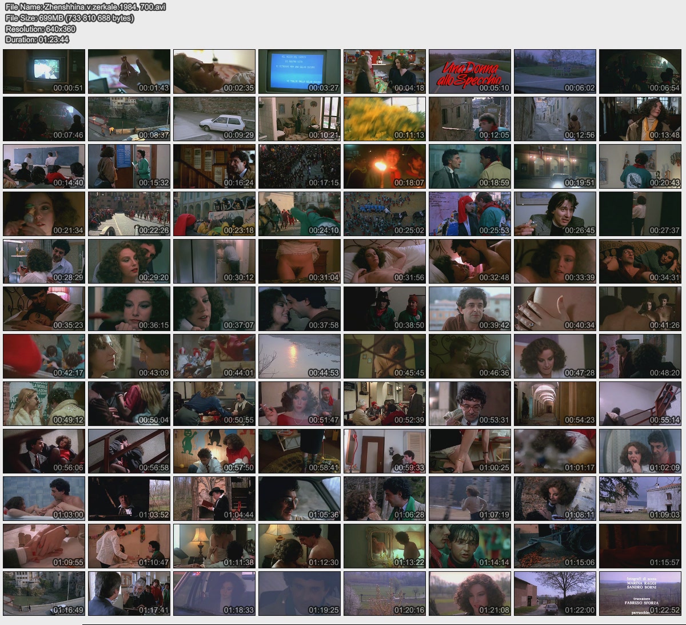Click the sunset over water frame at 00:44:53
The image size is (686, 625).
tap(300, 356)
